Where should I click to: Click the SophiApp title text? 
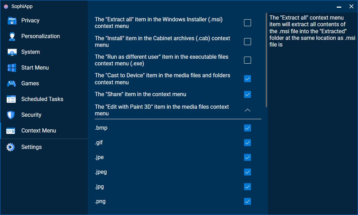[x=22, y=6]
